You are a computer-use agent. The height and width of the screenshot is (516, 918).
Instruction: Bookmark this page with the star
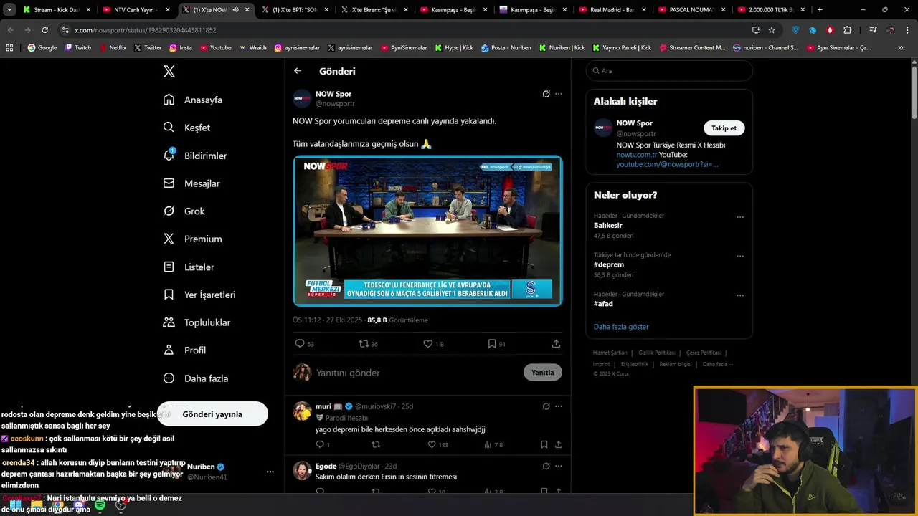point(772,30)
